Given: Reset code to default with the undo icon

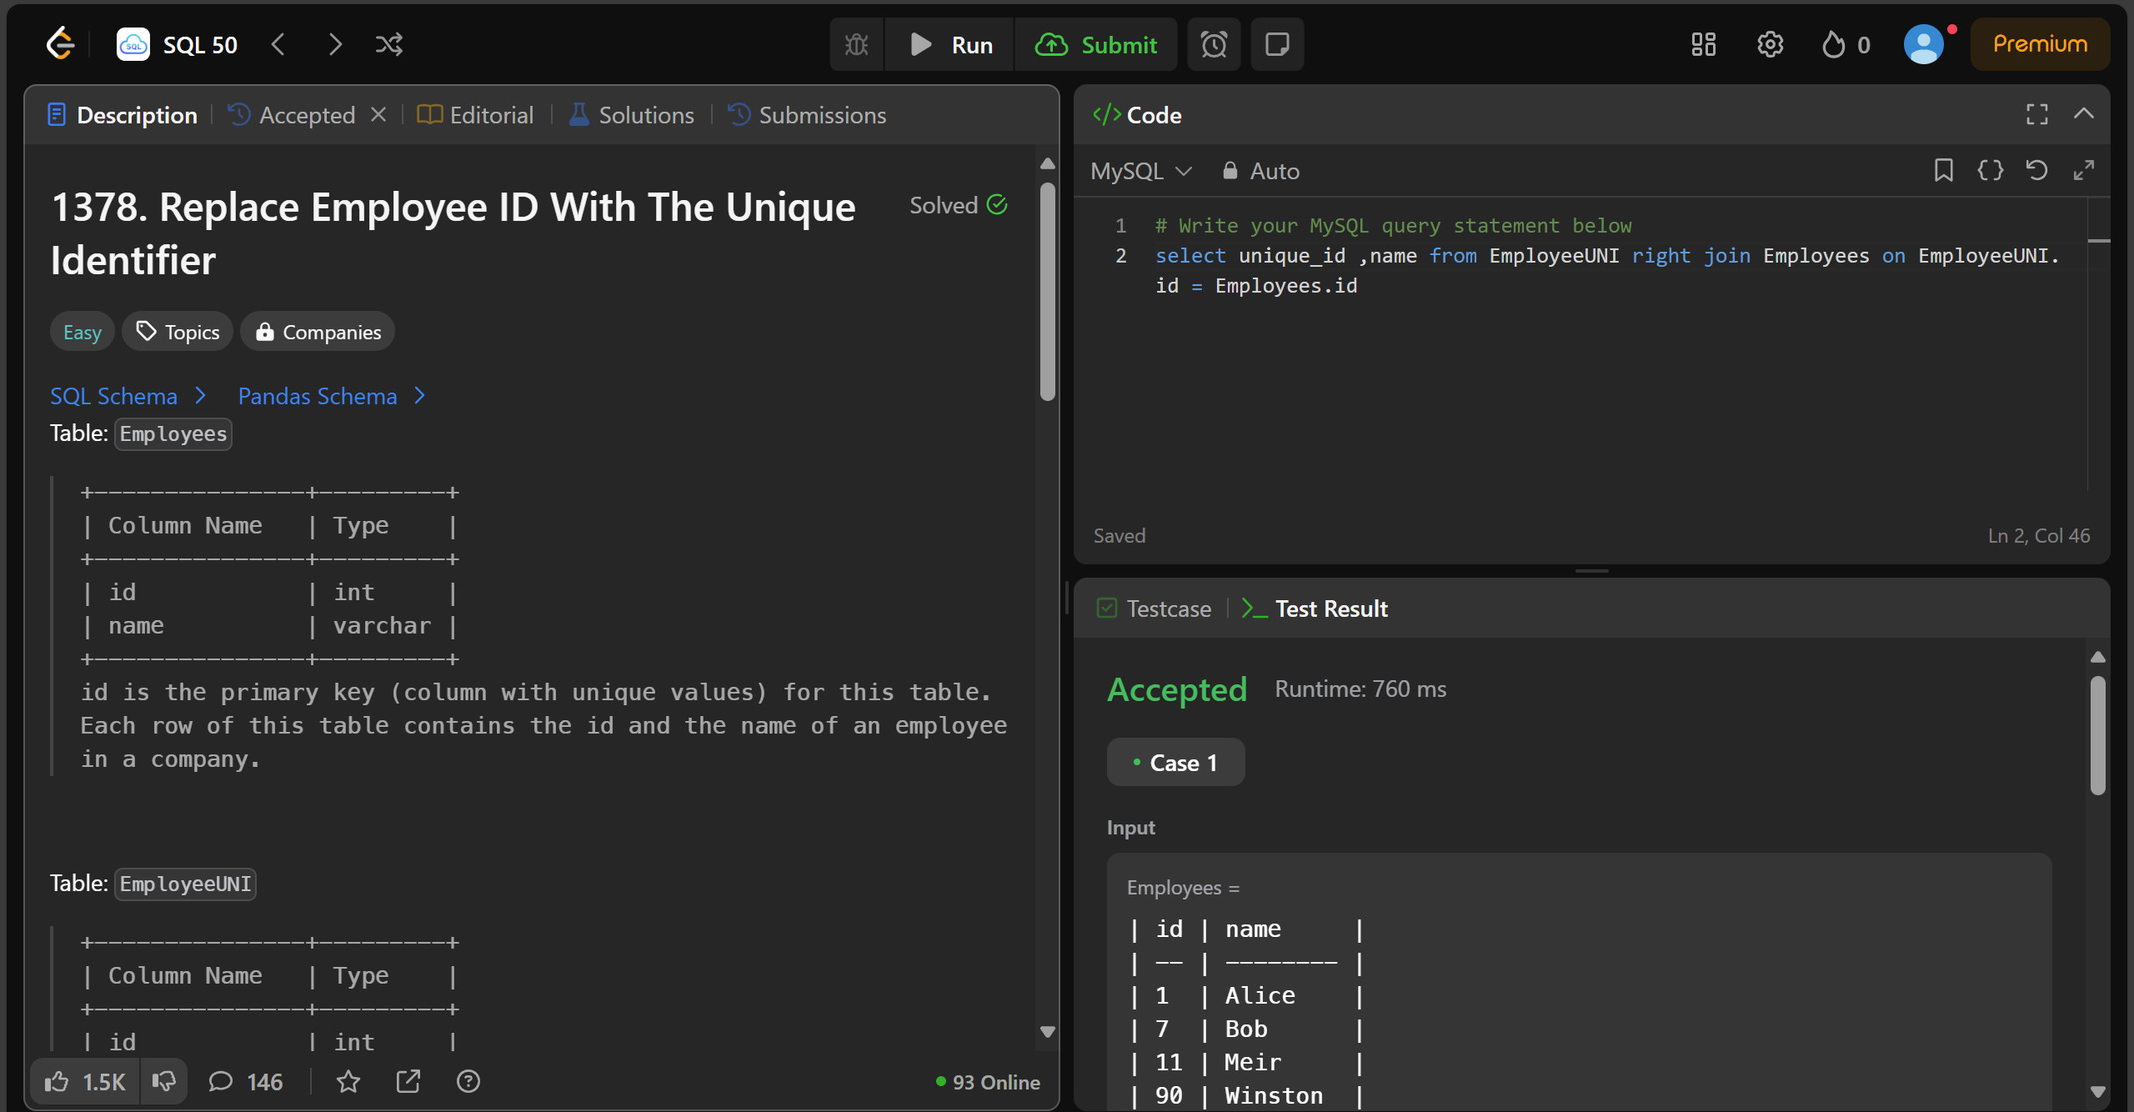Looking at the screenshot, I should pos(2036,171).
